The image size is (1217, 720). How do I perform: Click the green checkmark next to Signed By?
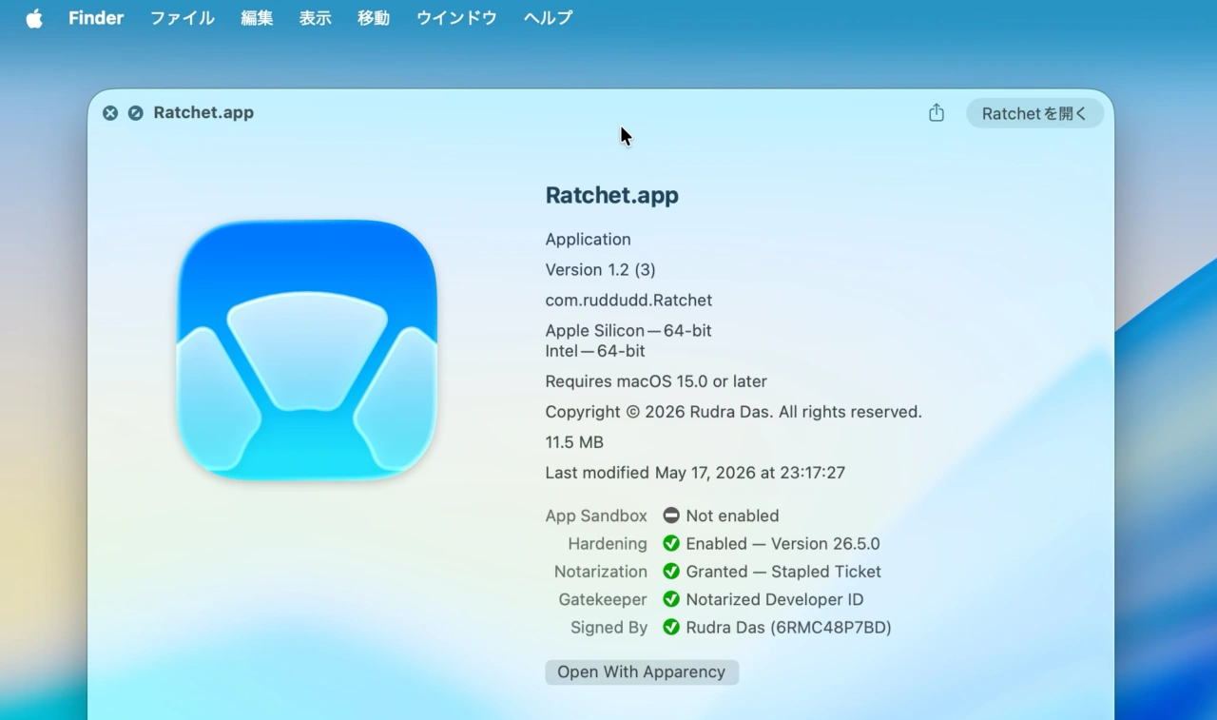tap(671, 628)
